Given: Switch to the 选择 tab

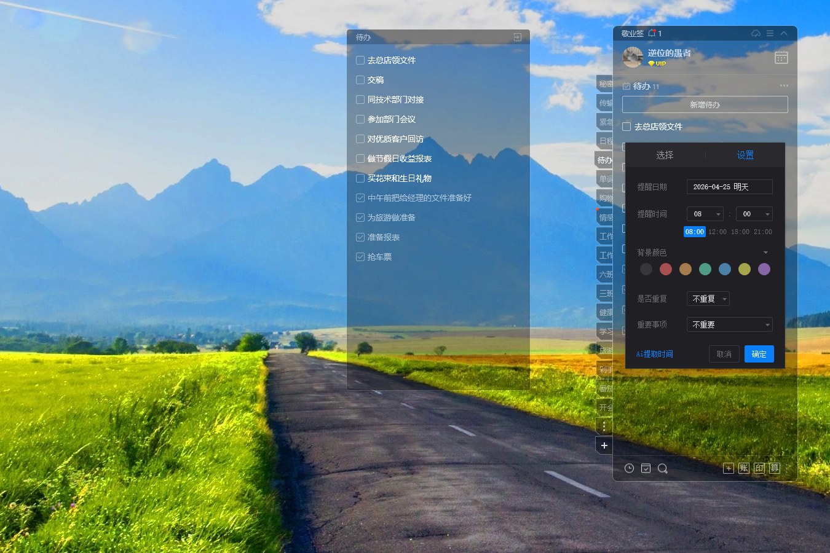Looking at the screenshot, I should tap(665, 155).
